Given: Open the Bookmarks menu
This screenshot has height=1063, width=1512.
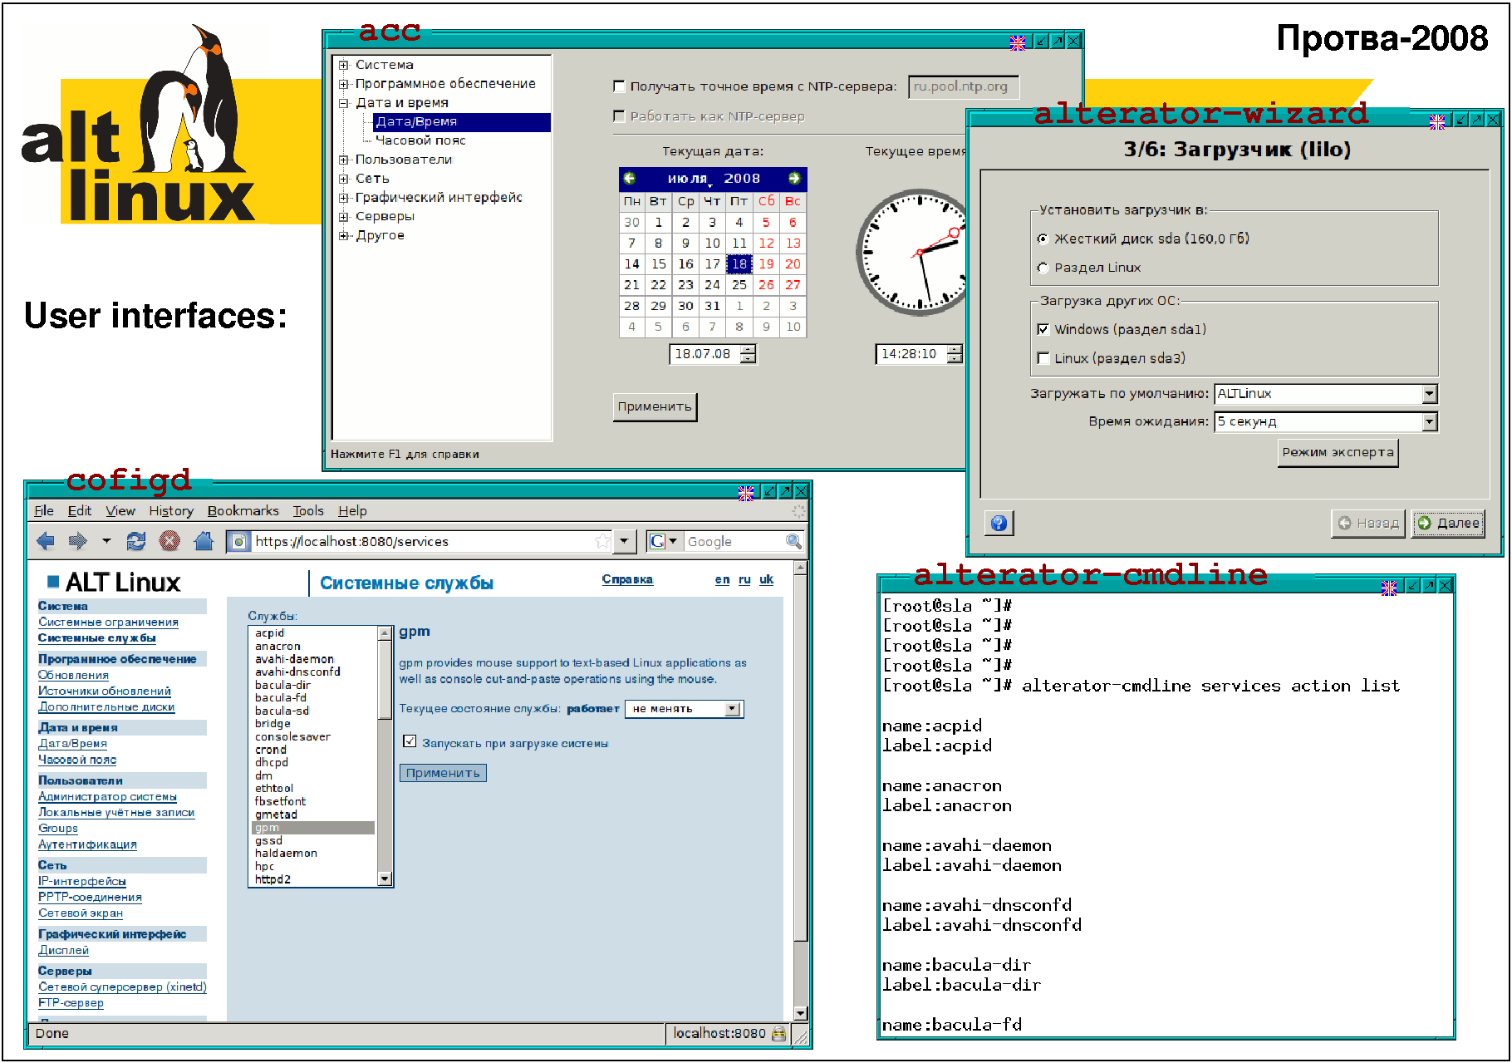Looking at the screenshot, I should click(243, 511).
